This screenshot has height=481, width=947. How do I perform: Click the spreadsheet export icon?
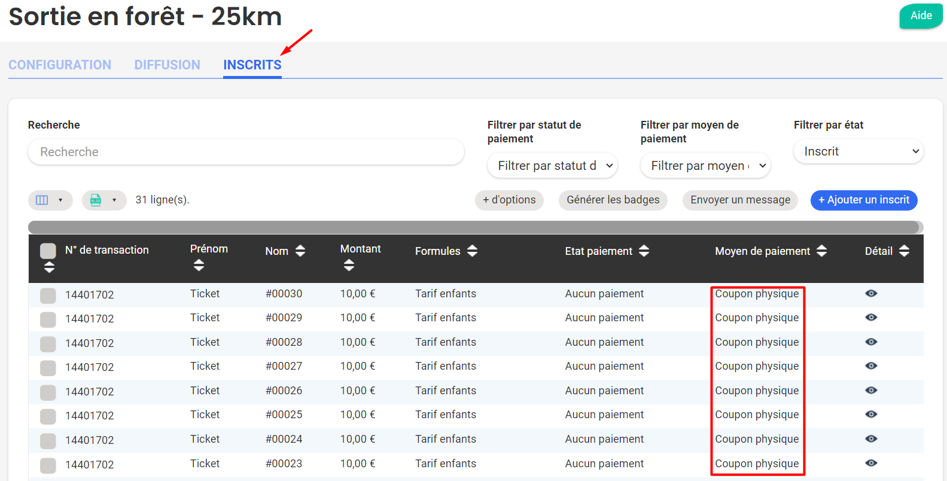click(96, 200)
